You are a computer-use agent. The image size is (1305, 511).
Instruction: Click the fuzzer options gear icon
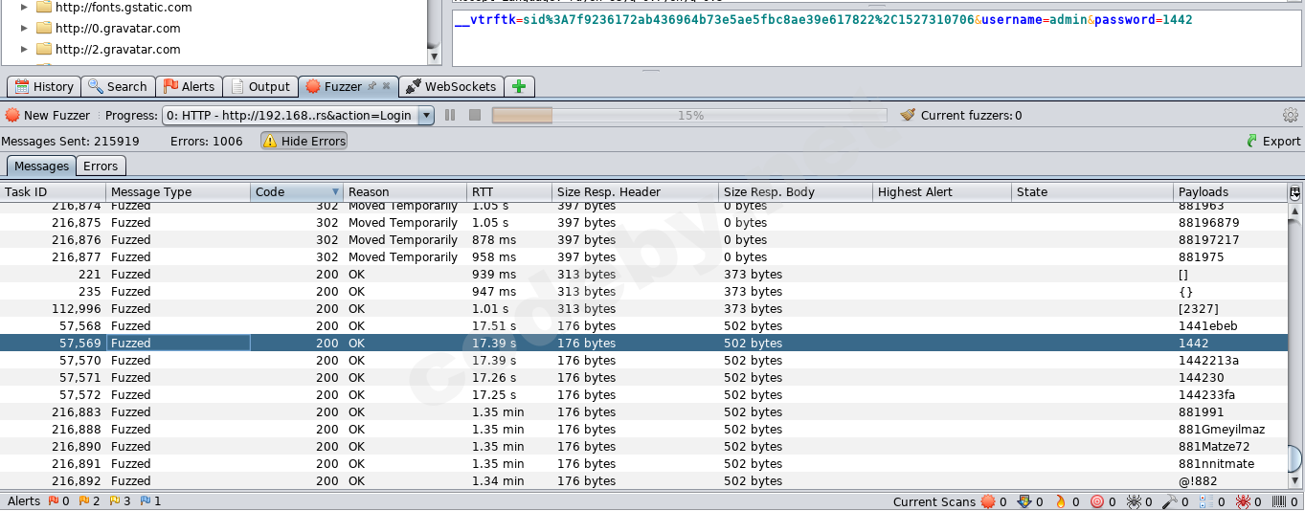point(1290,115)
